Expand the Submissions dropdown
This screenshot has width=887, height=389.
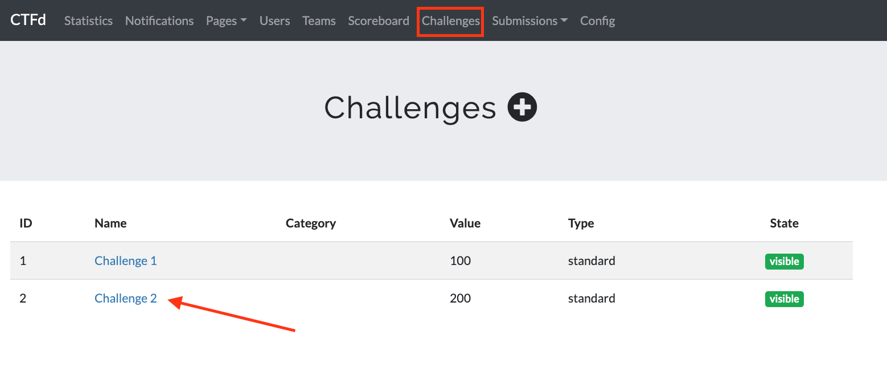(529, 21)
